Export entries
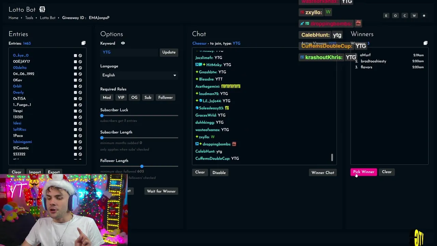437x246 pixels. [54, 172]
